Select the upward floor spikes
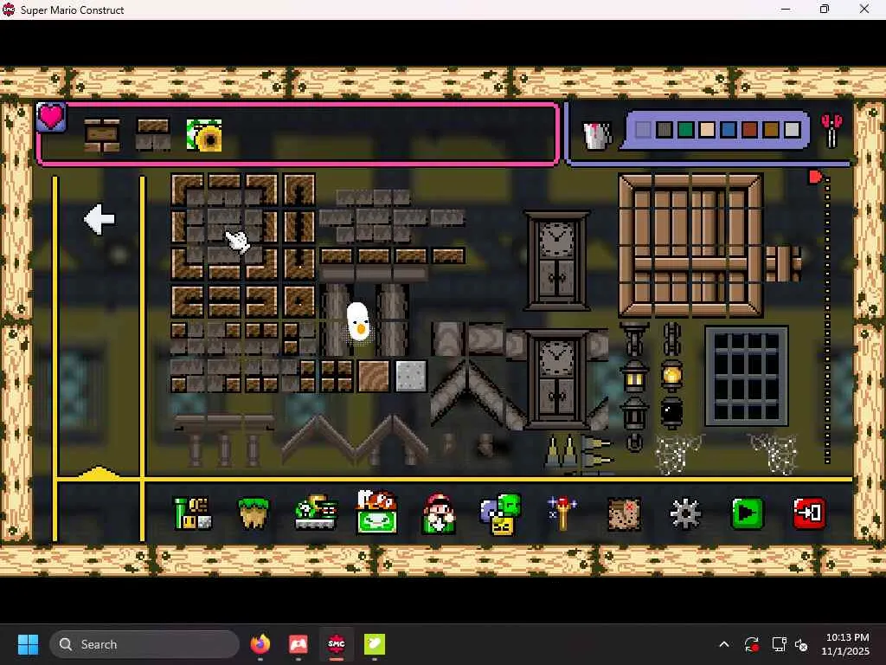 (x=562, y=451)
